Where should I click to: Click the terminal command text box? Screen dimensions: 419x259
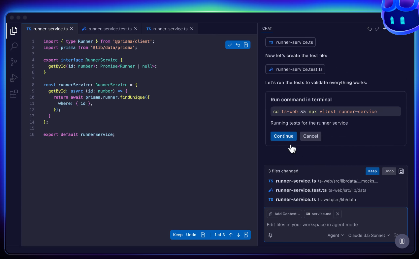pos(336,111)
